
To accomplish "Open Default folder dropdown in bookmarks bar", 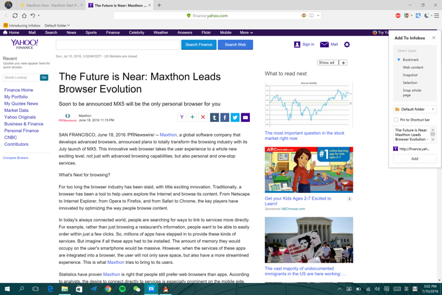I will point(57,25).
